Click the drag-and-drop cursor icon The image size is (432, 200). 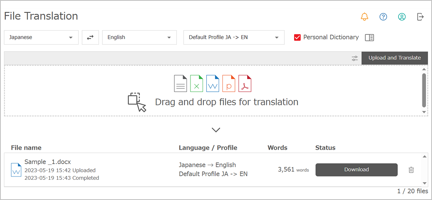(137, 102)
